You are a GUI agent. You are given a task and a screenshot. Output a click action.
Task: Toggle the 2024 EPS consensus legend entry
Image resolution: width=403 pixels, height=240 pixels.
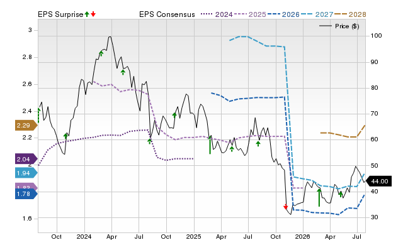coord(217,14)
